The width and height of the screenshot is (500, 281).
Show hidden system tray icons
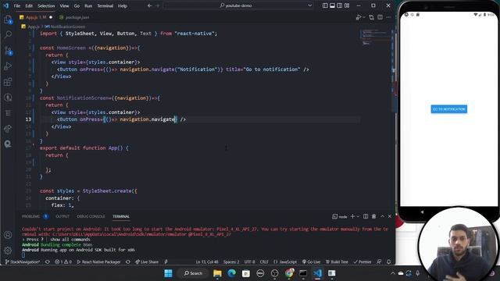click(x=393, y=273)
